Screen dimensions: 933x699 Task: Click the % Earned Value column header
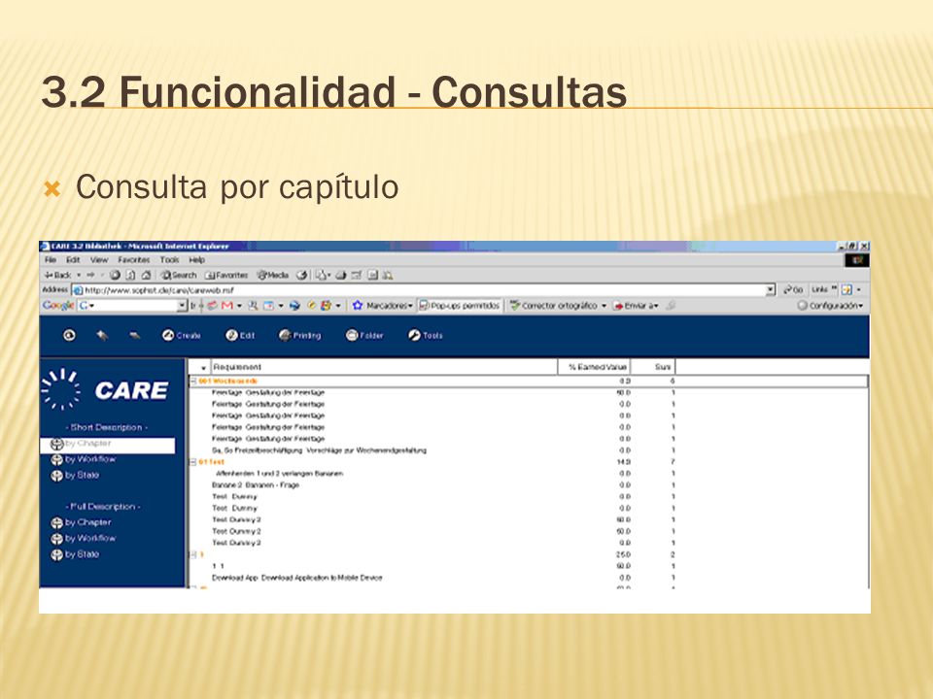(x=594, y=367)
